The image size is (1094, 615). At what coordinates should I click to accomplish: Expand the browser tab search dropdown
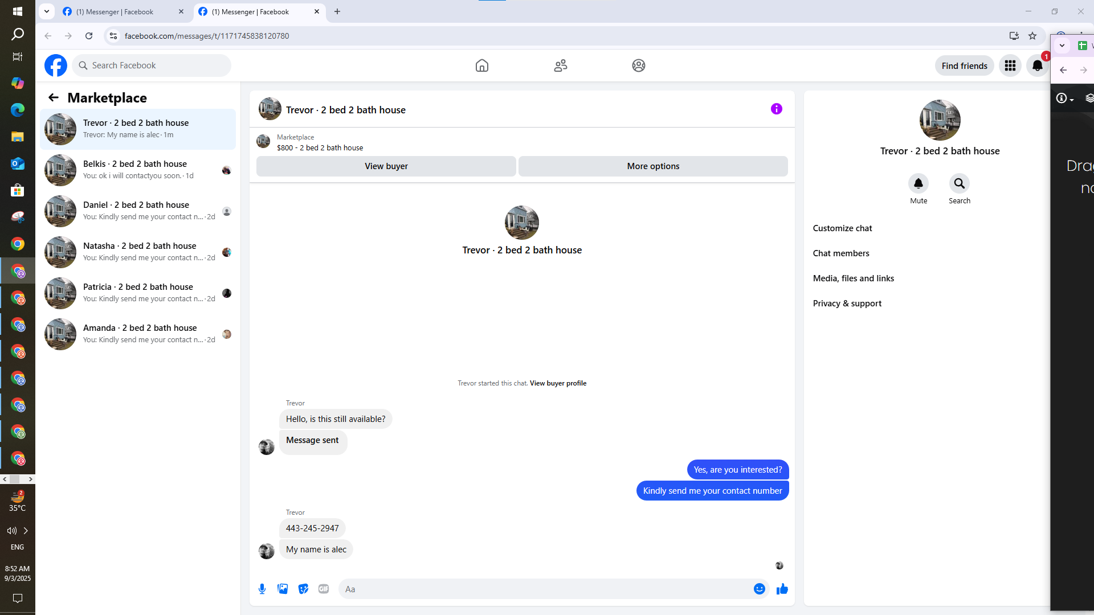(47, 11)
